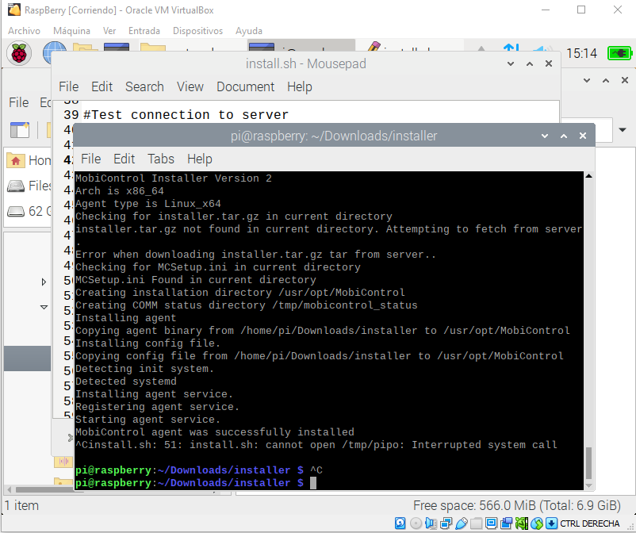This screenshot has height=533, width=636.
Task: Click VirtualBox shared folders status icon
Action: (476, 523)
